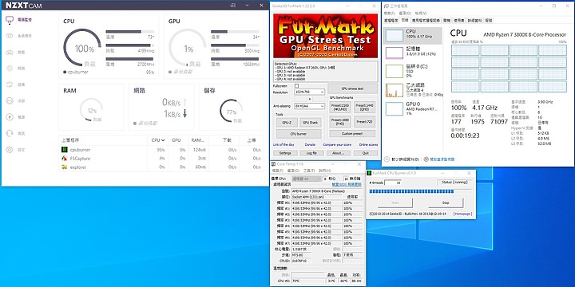This screenshot has width=575, height=287.
Task: Click the explorer folder icon in NZXT CAM list
Action: tap(64, 167)
